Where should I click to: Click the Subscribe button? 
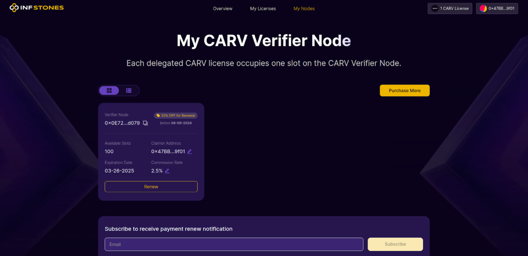(395, 244)
